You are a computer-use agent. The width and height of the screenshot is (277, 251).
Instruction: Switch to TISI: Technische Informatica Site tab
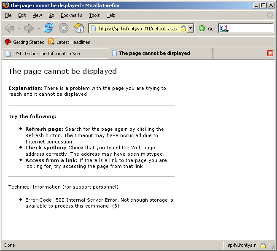pos(55,54)
